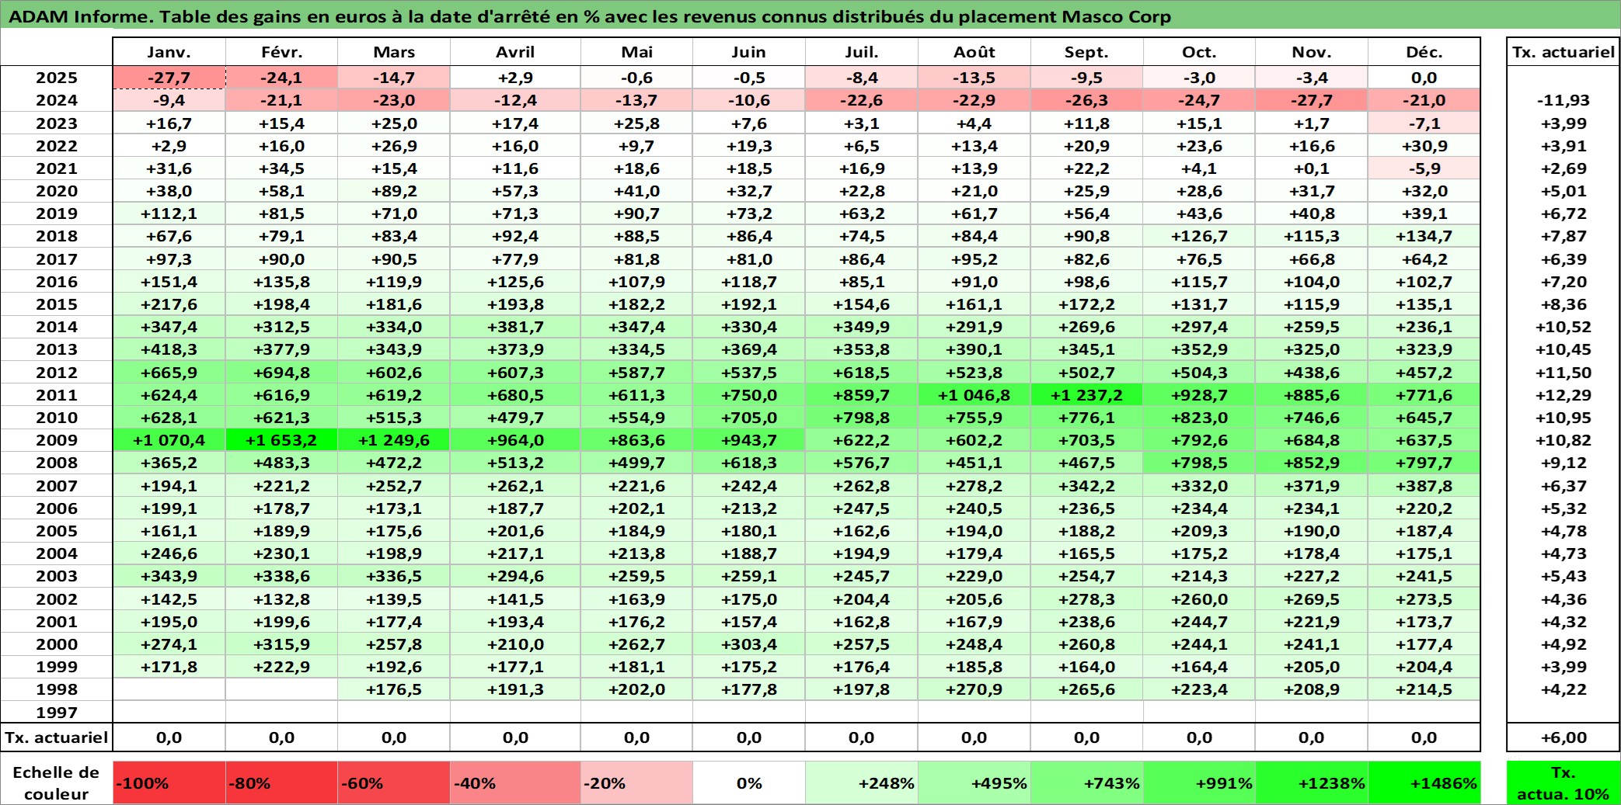Click the +1486% bright green swatch
This screenshot has height=805, width=1621.
pos(1424,782)
